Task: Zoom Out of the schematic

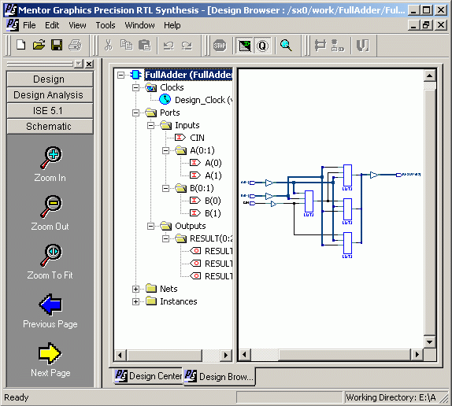Action: (50, 213)
